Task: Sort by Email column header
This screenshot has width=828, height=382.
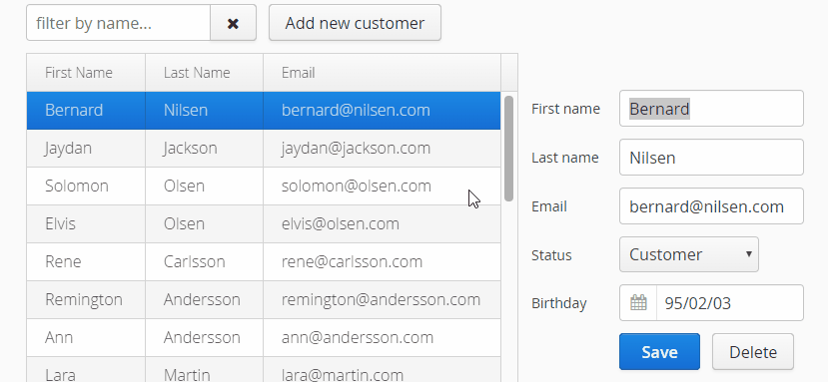Action: click(382, 72)
